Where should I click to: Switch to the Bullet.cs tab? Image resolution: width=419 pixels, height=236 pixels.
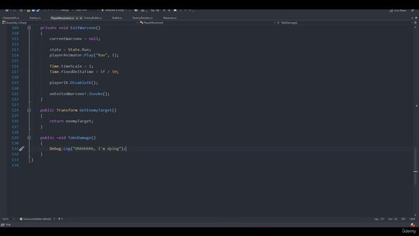pyautogui.click(x=117, y=18)
